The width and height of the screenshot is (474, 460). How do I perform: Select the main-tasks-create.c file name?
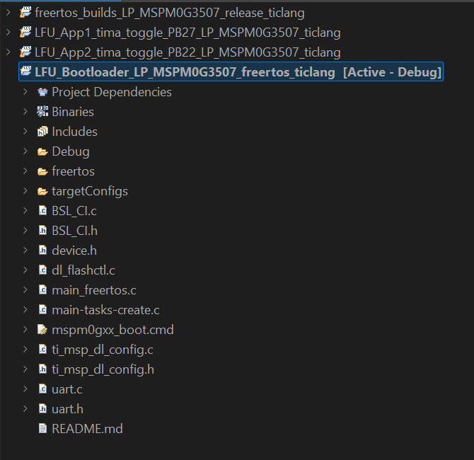tap(105, 310)
